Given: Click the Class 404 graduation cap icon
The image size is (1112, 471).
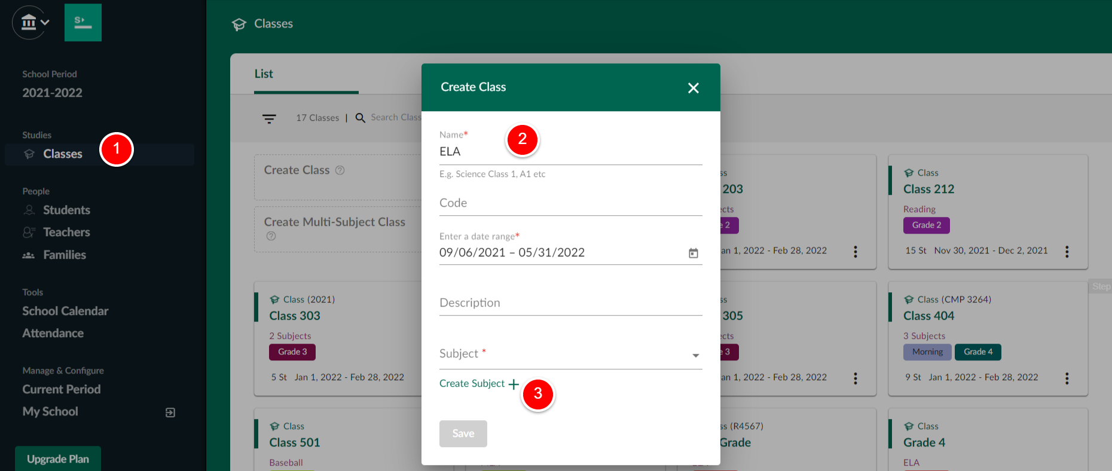Looking at the screenshot, I should [x=909, y=299].
